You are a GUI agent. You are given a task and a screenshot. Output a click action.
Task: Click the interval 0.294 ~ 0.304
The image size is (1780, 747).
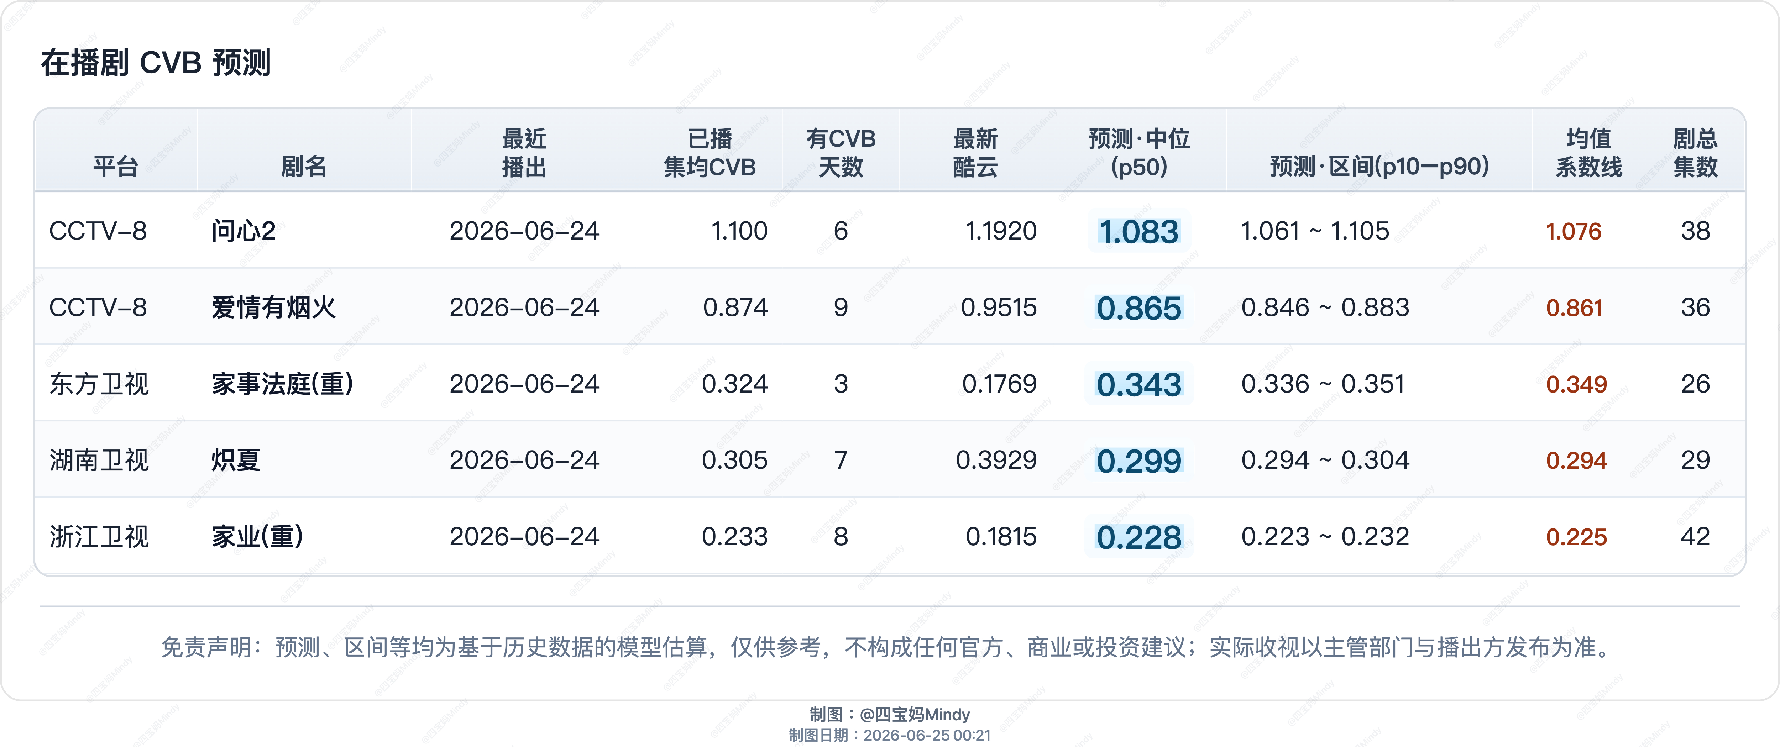pos(1325,460)
